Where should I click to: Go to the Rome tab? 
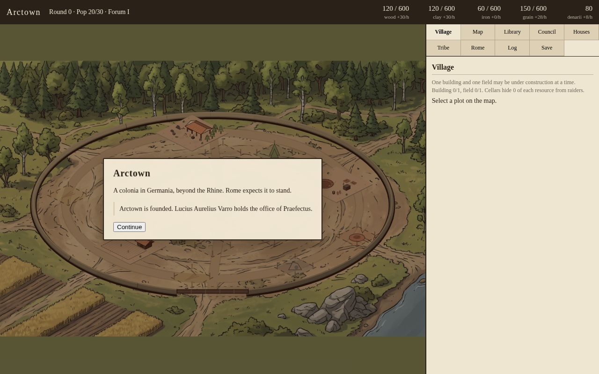[x=478, y=48]
